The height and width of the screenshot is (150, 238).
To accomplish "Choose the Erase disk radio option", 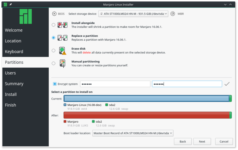I will tap(53, 50).
